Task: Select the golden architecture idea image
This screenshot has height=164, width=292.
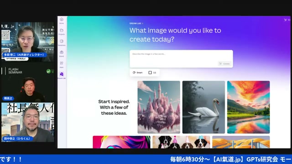Action: (241, 142)
